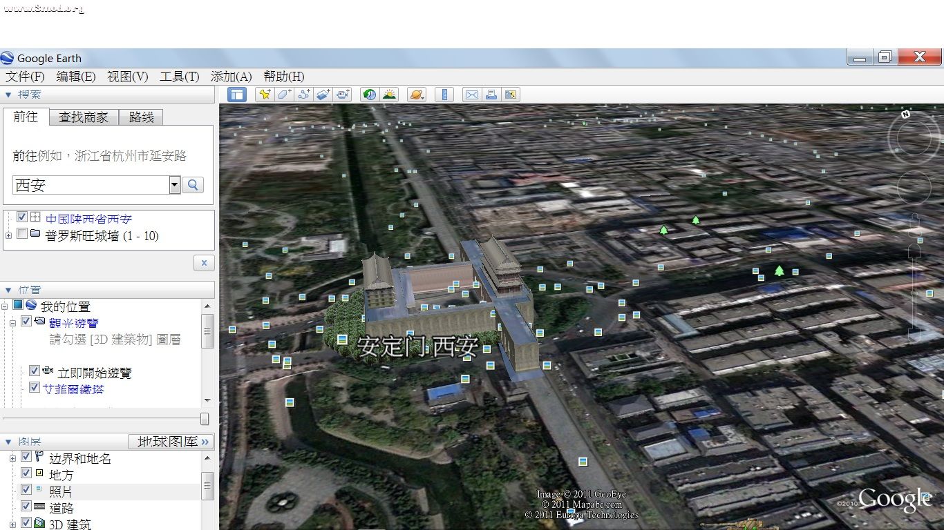This screenshot has height=530, width=944.
Task: Toggle sunlight across the landscape icon
Action: (390, 95)
